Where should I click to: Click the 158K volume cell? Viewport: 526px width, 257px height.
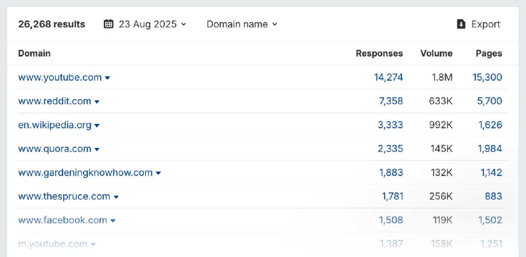coord(441,244)
